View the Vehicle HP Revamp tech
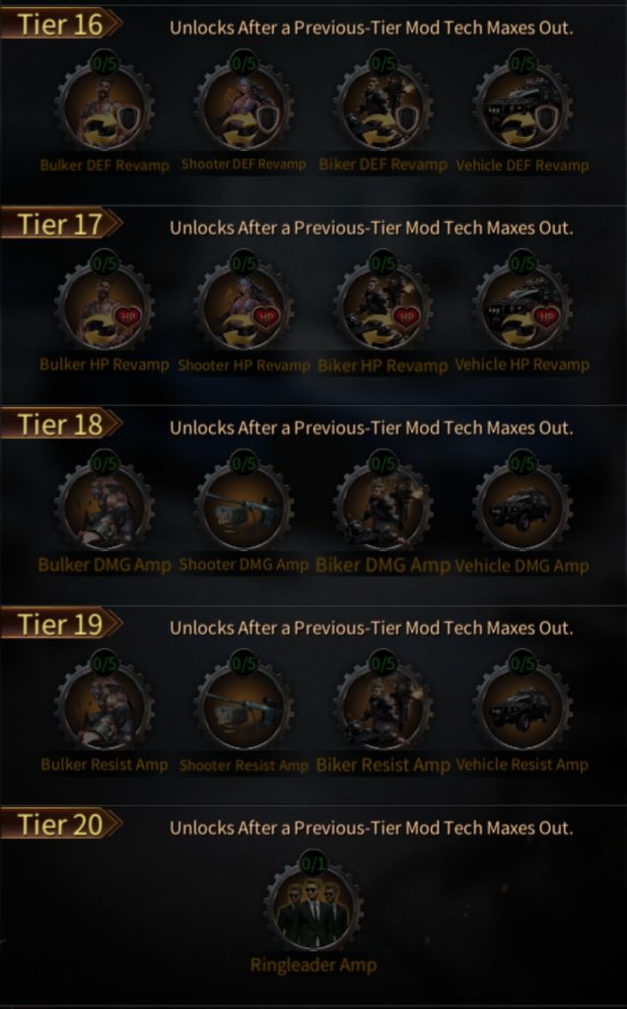Screen dimensions: 627x1009 click(x=522, y=305)
